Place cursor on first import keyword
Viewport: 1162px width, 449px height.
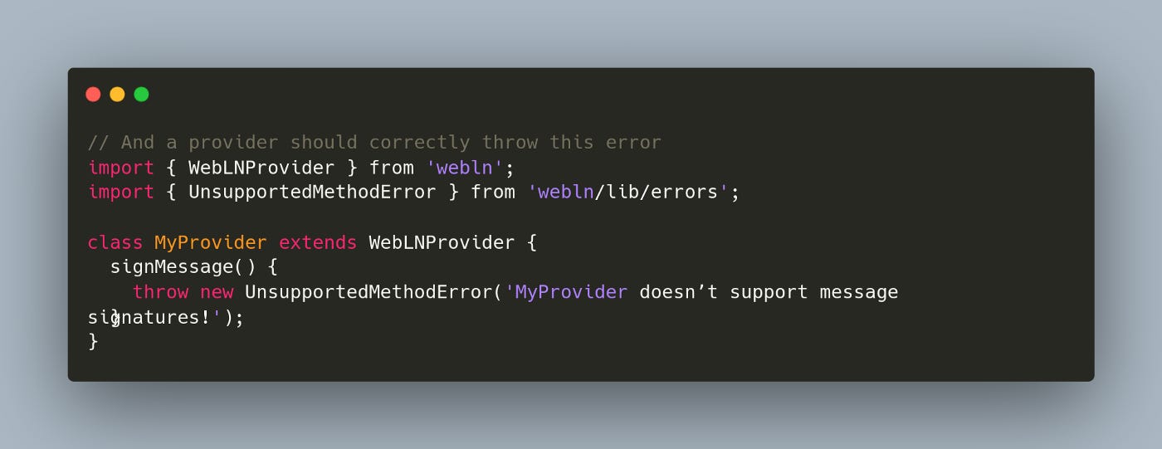[x=121, y=168]
